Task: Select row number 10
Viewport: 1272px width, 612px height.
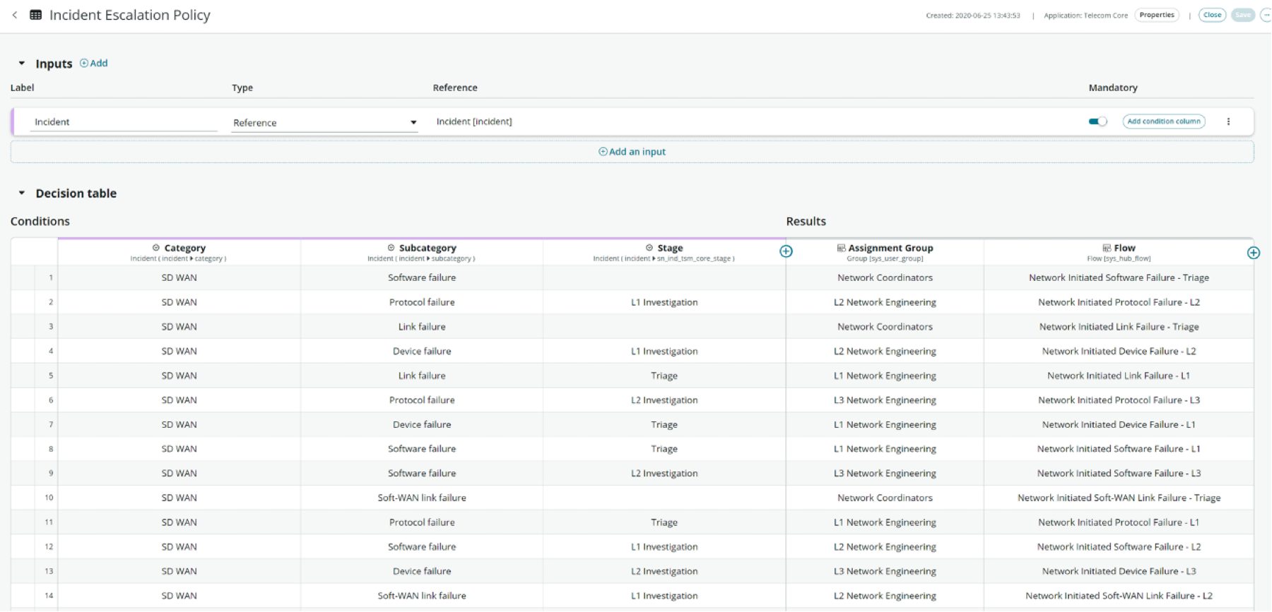Action: click(49, 498)
